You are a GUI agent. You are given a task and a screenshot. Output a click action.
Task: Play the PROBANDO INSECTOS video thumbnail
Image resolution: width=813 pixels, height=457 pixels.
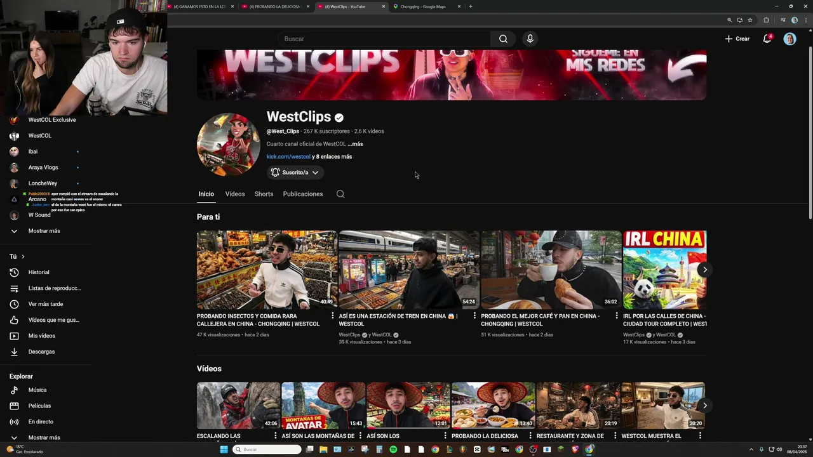click(267, 270)
